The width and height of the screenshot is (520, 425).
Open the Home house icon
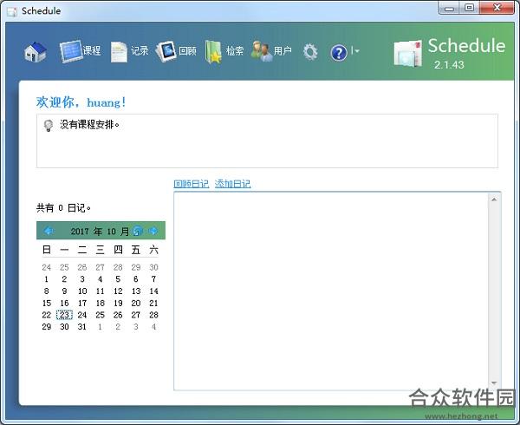click(36, 52)
